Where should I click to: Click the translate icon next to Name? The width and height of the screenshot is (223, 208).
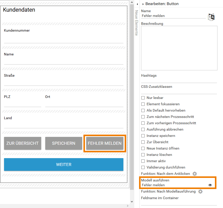click(x=211, y=17)
